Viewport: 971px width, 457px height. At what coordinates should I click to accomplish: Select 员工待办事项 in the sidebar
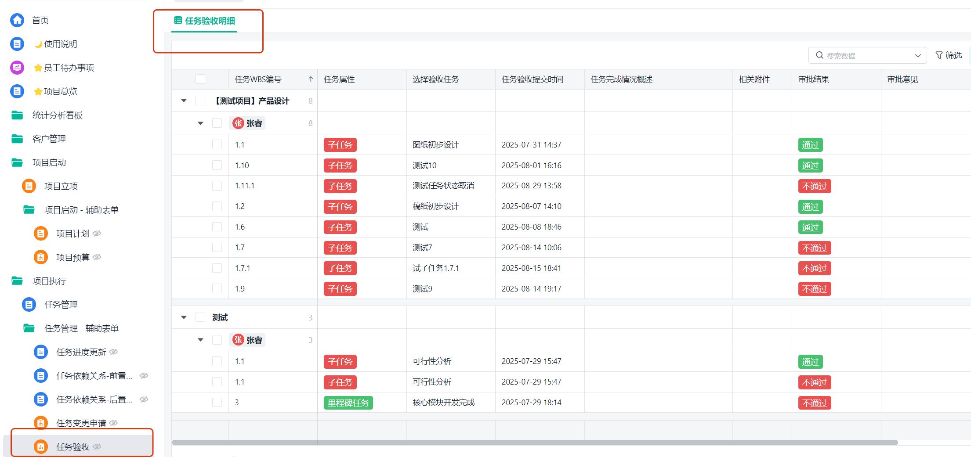click(x=69, y=68)
